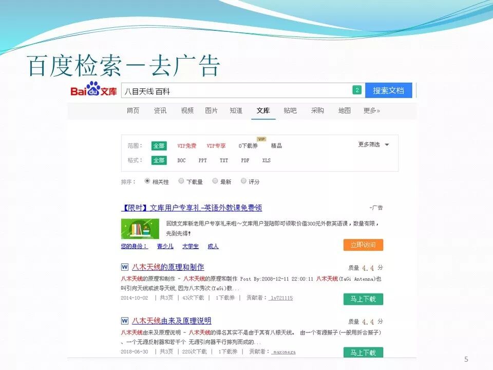Select the 最新 sort radio button
Image resolution: width=493 pixels, height=370 pixels.
click(x=215, y=181)
